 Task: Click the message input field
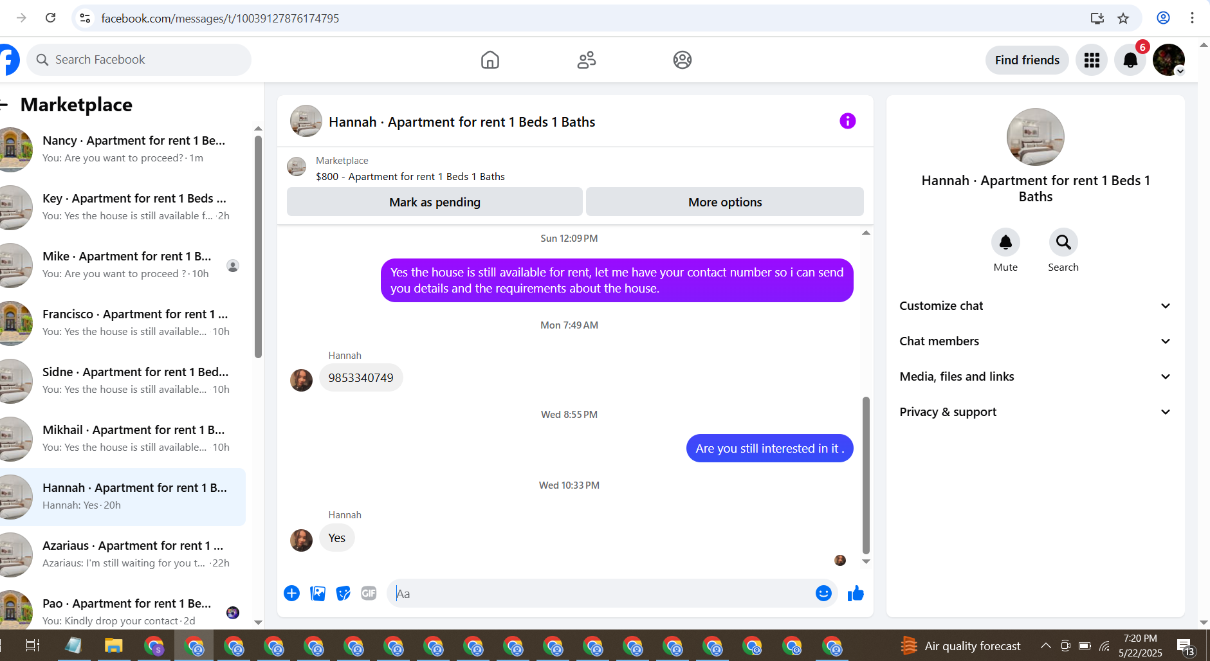pos(604,593)
